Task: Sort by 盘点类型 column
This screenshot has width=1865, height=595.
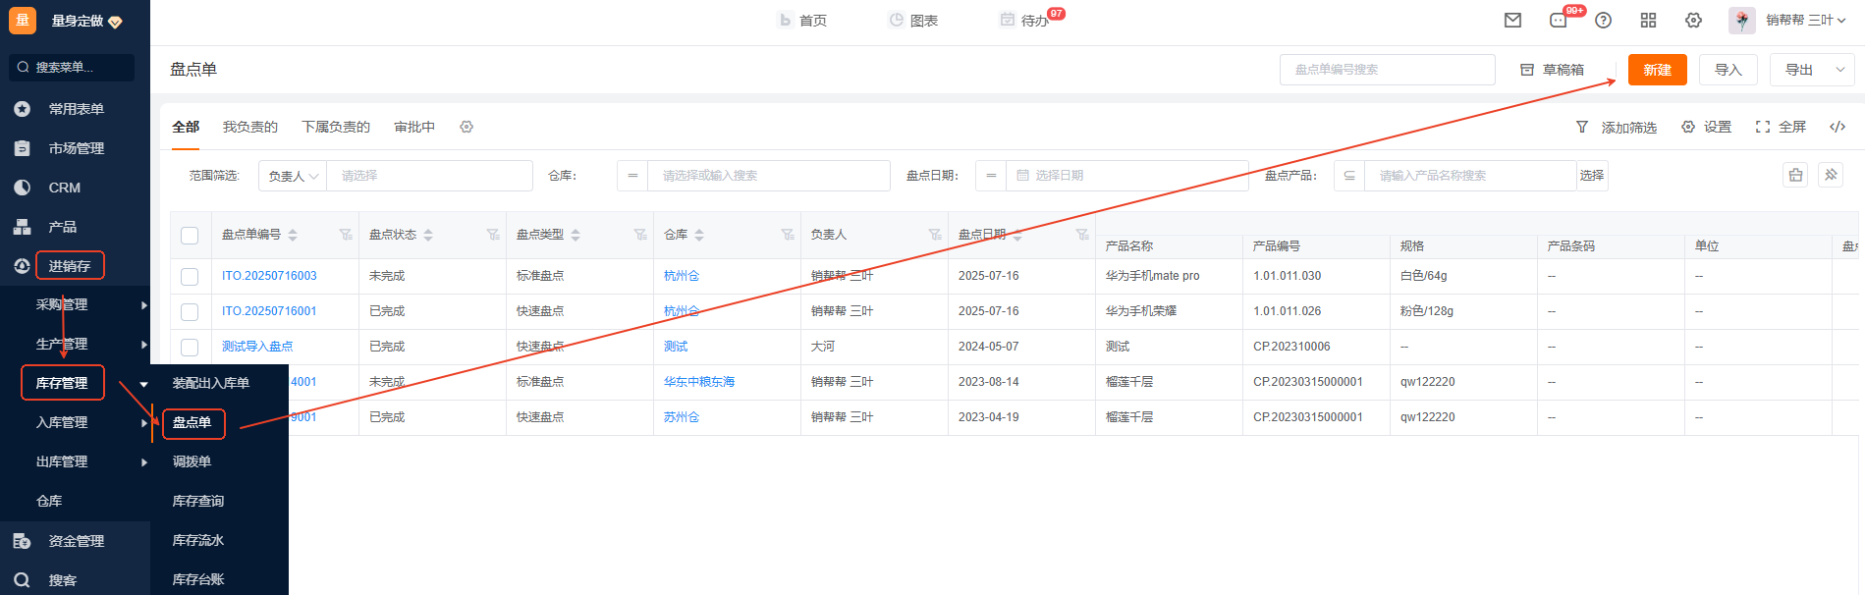Action: click(x=576, y=235)
